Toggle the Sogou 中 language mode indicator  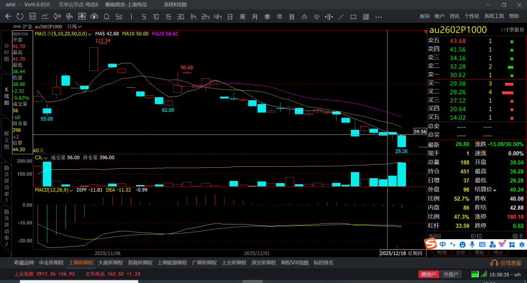(442, 244)
